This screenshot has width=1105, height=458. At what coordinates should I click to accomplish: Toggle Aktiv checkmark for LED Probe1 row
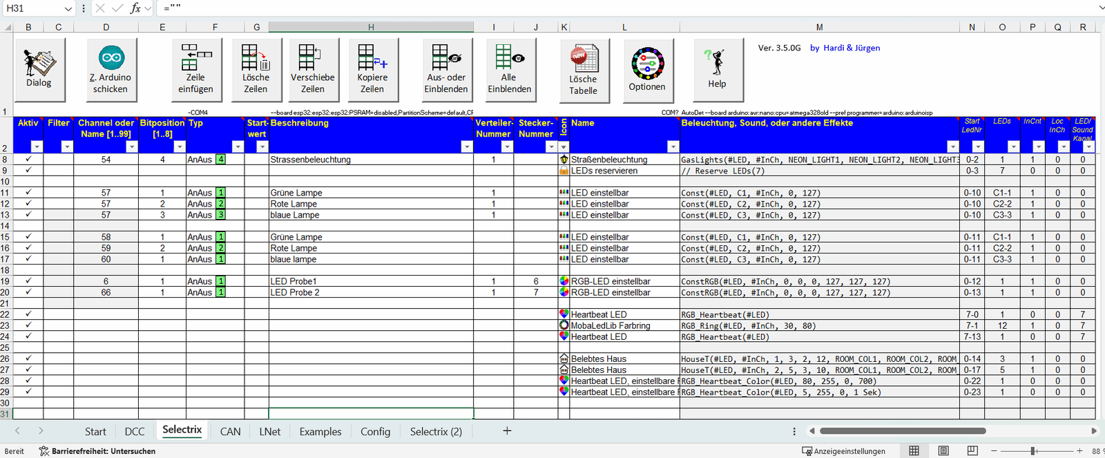(x=28, y=281)
